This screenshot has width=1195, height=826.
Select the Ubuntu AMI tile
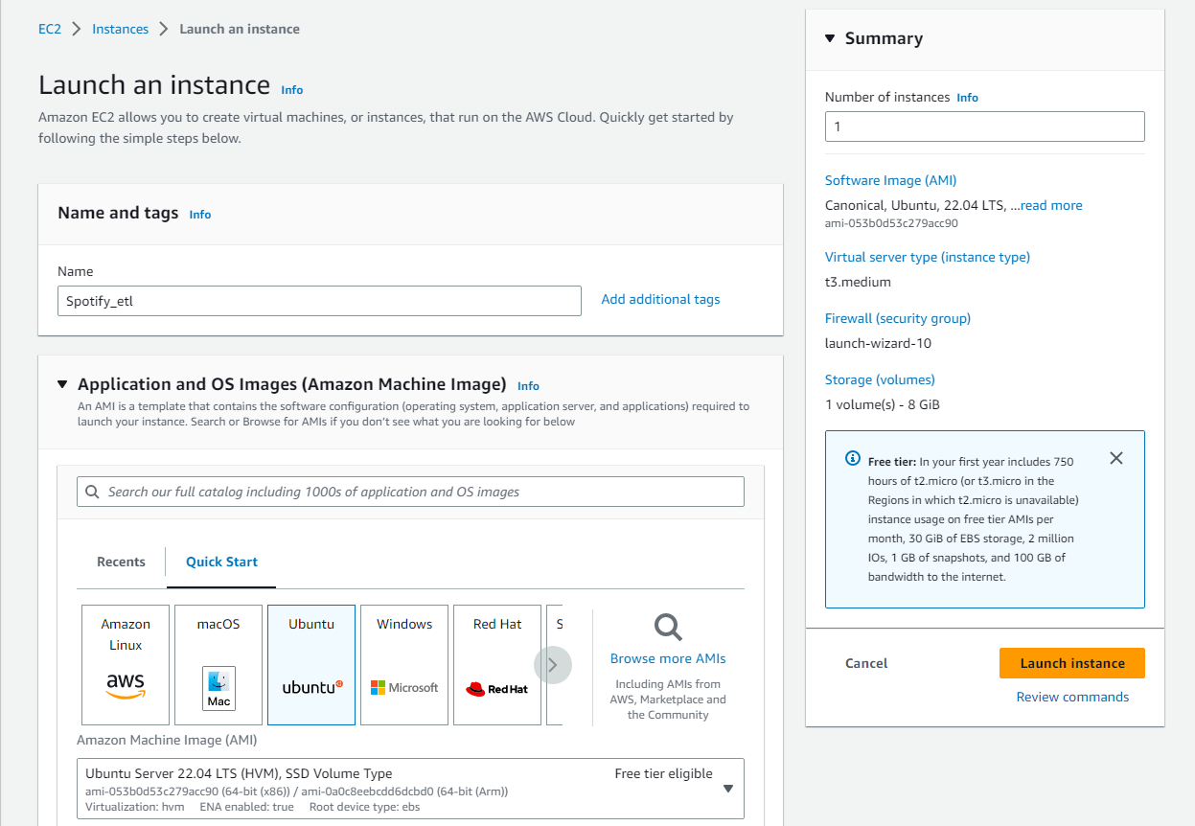pos(311,665)
